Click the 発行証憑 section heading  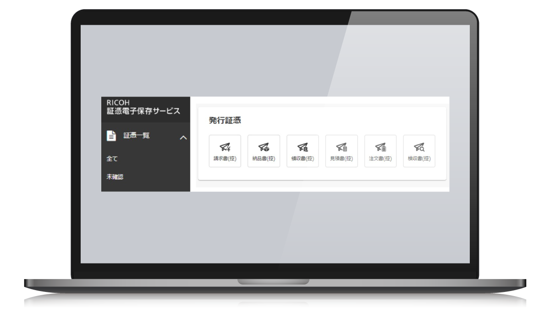pyautogui.click(x=225, y=121)
